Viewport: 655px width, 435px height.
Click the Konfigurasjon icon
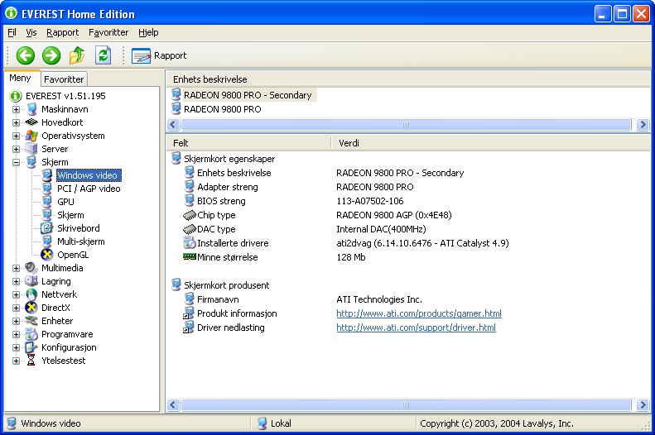(x=31, y=347)
